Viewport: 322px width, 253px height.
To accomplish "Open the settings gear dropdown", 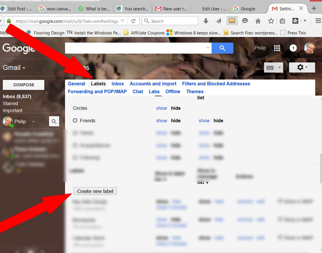I will (302, 68).
